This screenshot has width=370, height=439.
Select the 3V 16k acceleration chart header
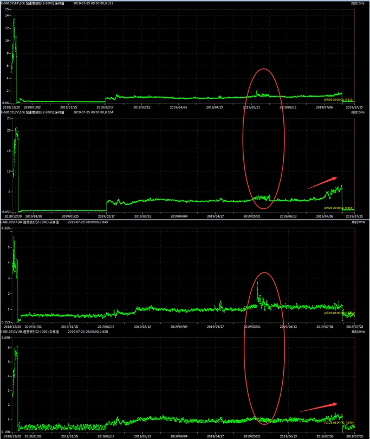[33, 112]
